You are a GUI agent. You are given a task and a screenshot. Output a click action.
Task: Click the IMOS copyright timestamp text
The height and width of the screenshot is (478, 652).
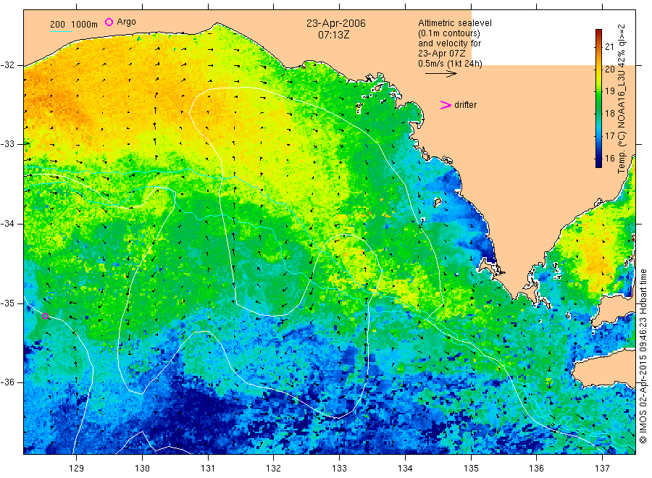click(643, 356)
